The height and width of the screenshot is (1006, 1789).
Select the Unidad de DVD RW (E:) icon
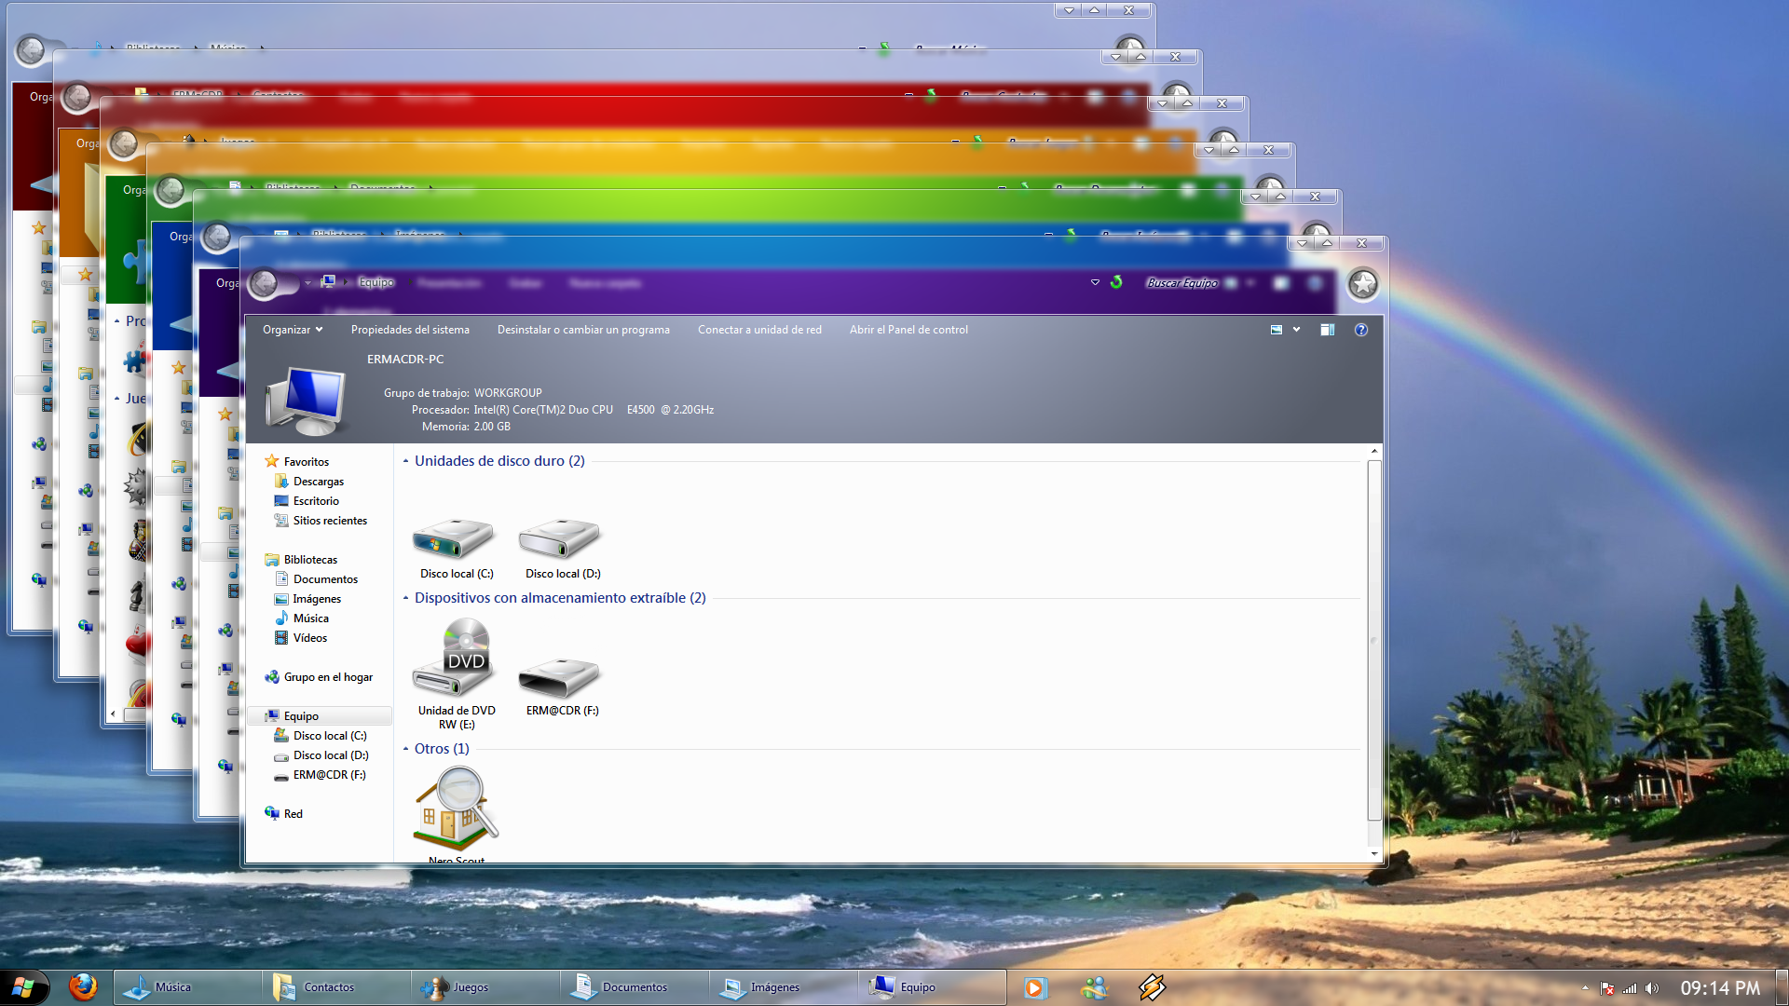pyautogui.click(x=455, y=658)
